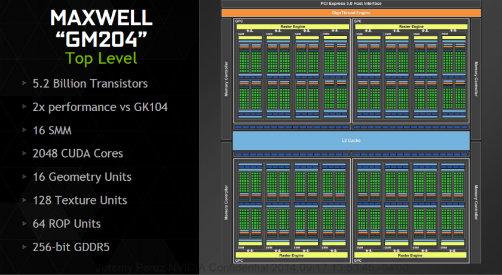The image size is (502, 275).
Task: Click the Raster Engine bar in the lower-right GPC
Action: pos(410,255)
